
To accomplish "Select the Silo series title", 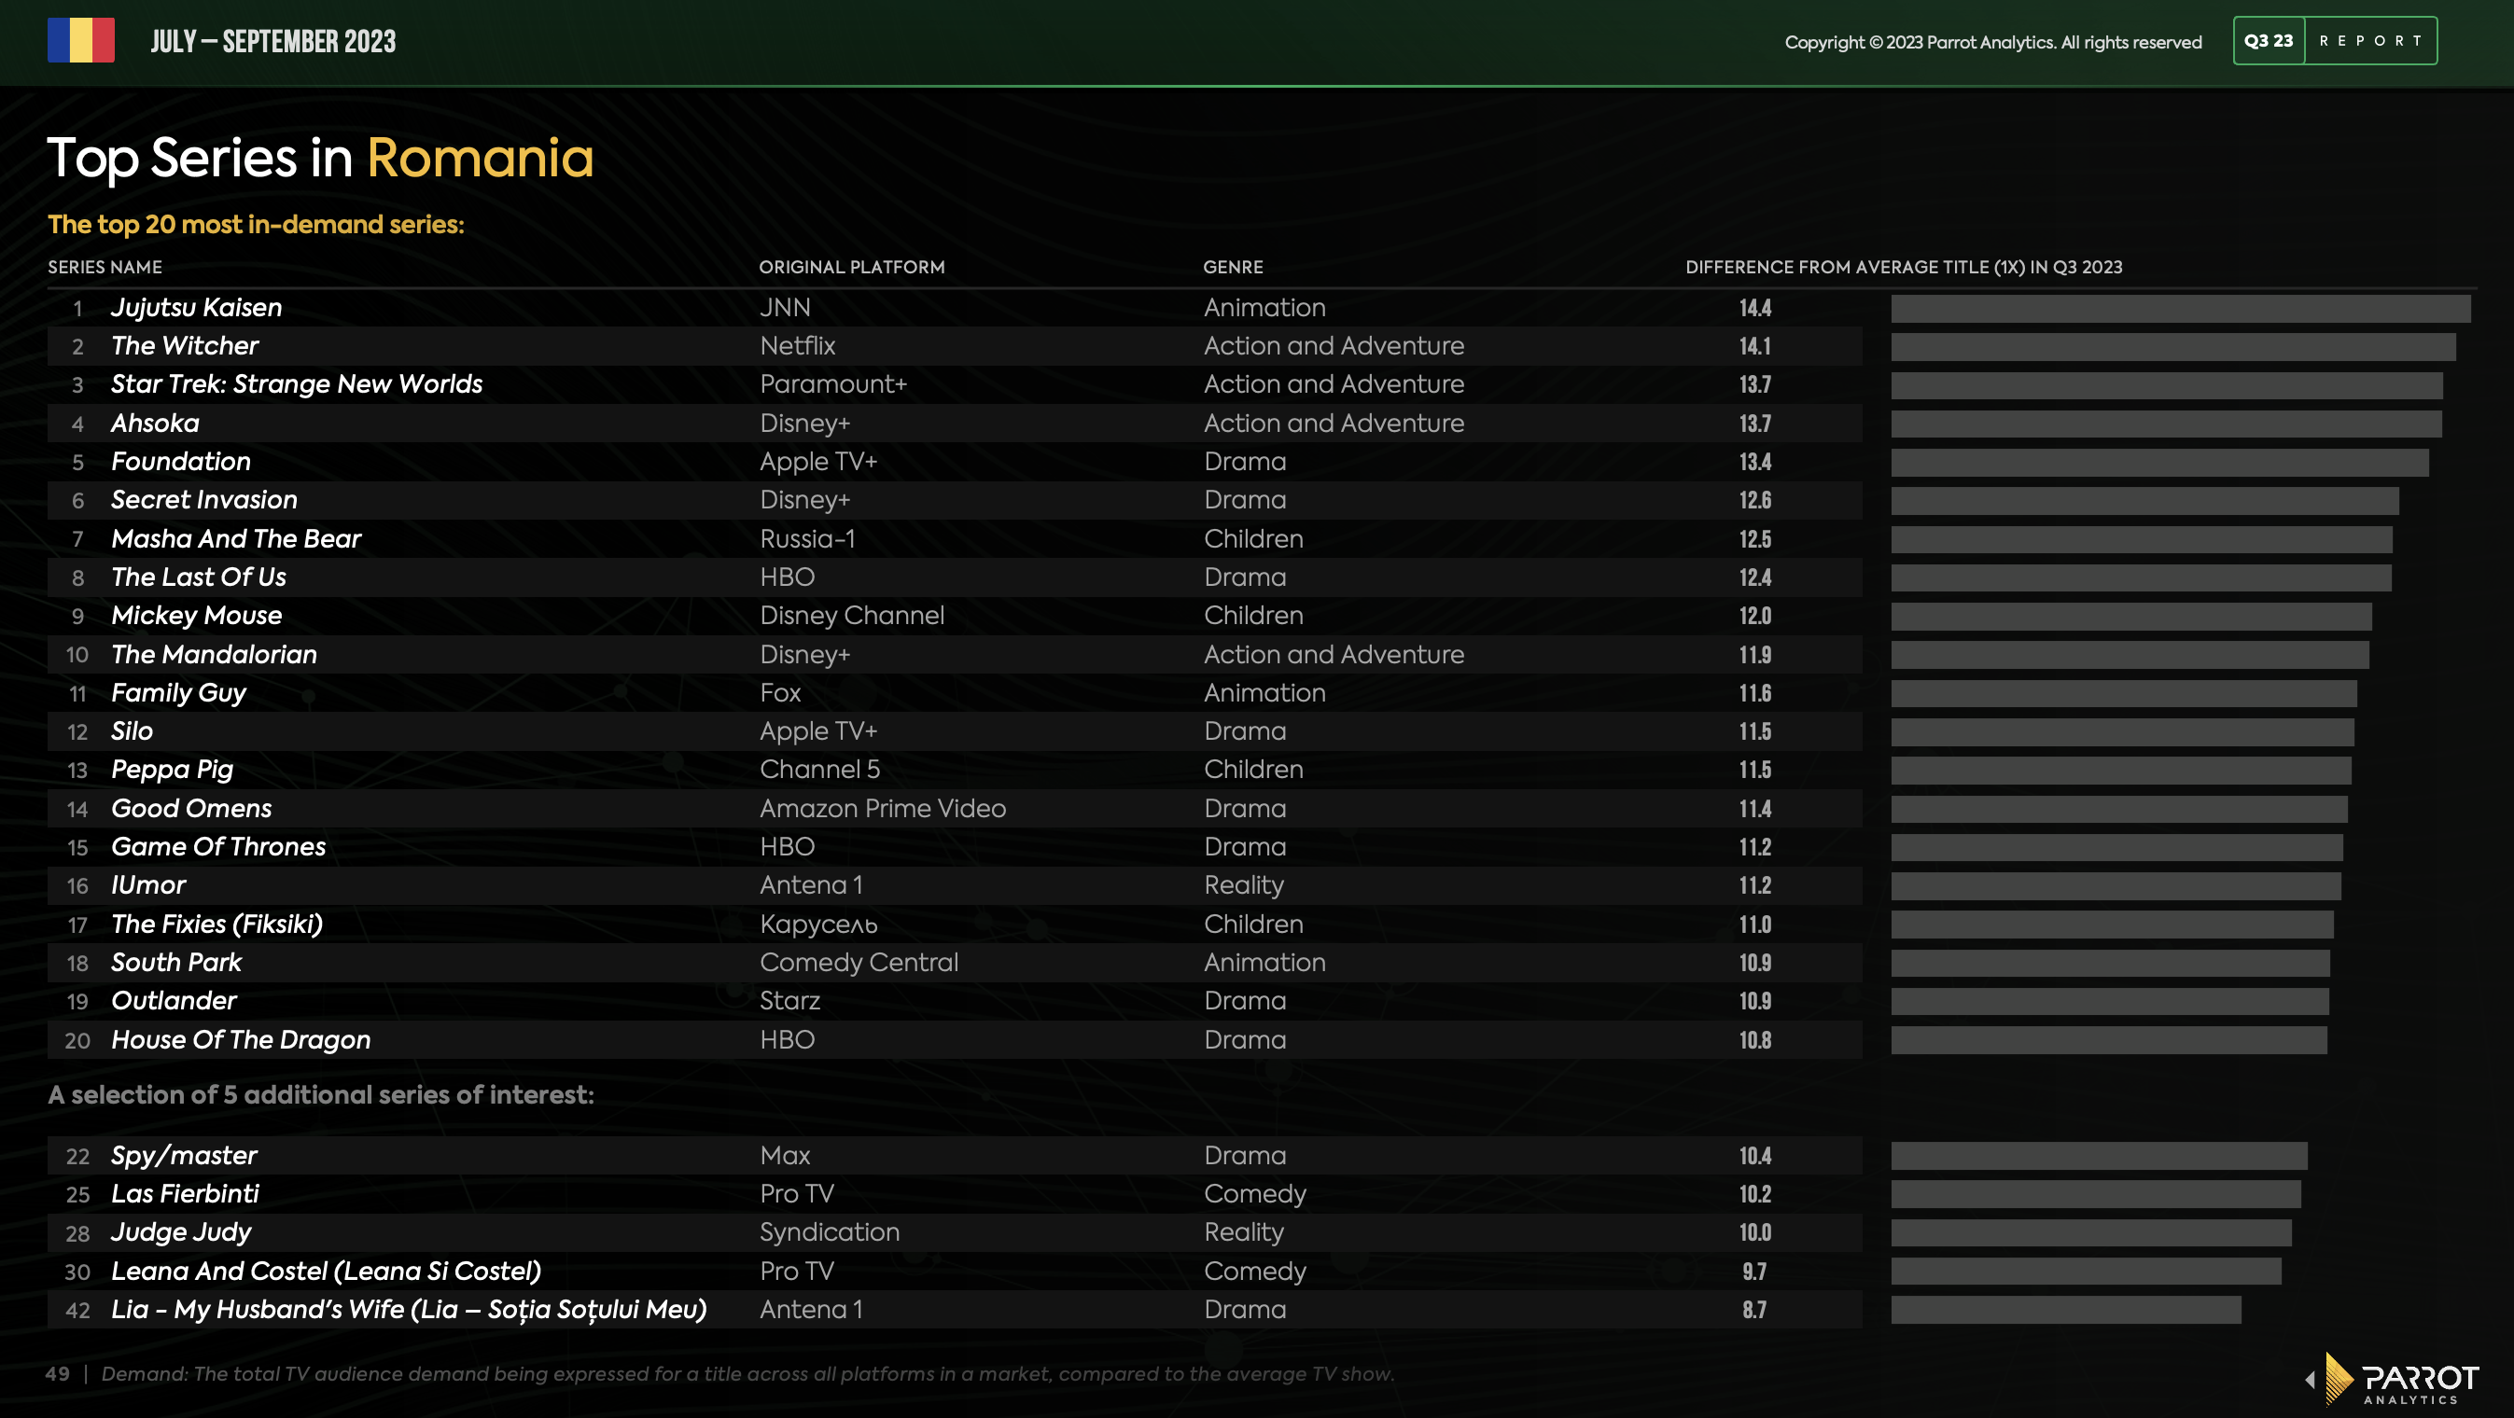I will 132,731.
